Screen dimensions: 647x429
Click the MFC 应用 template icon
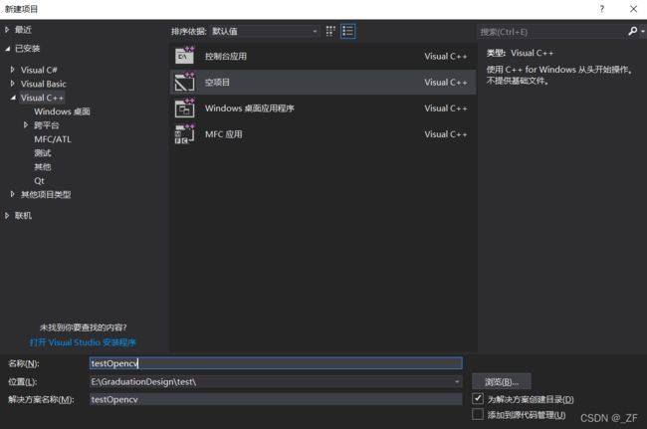184,134
